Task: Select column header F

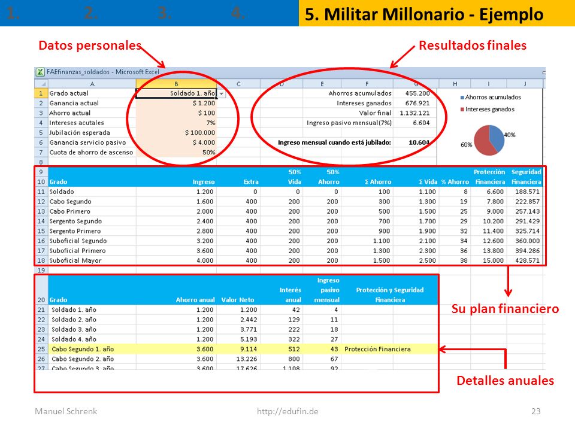Action: point(367,84)
